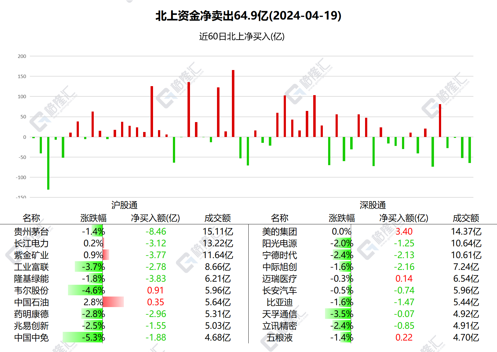Select the 深股通 section header
Screen dimensions: 497x352
pyautogui.click(x=373, y=205)
